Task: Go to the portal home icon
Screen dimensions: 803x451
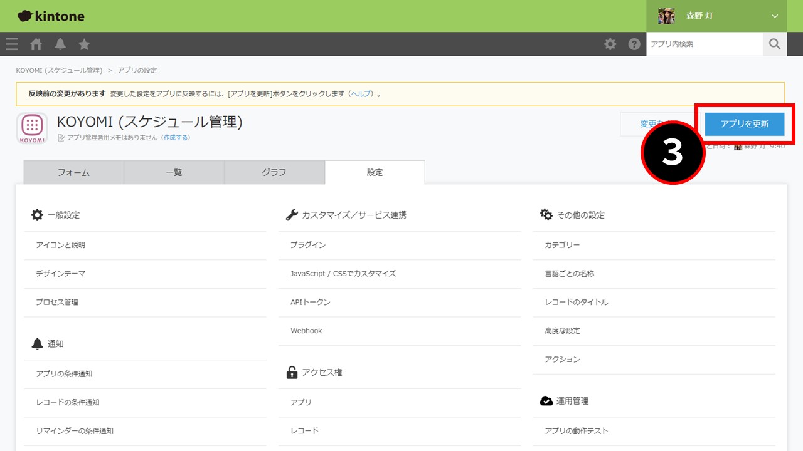Action: pyautogui.click(x=36, y=44)
